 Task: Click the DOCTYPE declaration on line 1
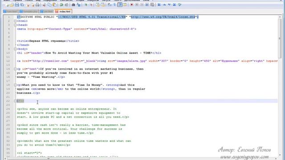point(108,17)
